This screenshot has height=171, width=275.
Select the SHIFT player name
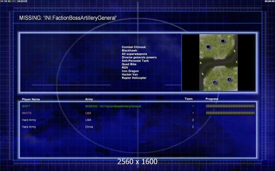click(x=26, y=106)
